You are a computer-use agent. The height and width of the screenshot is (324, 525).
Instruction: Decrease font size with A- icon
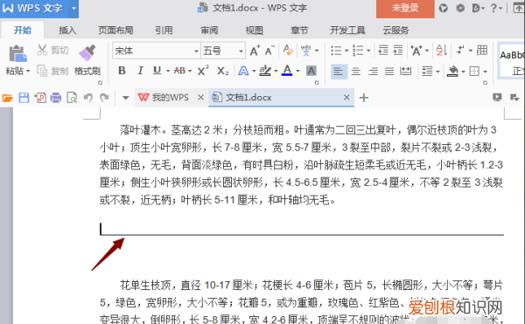(x=269, y=51)
